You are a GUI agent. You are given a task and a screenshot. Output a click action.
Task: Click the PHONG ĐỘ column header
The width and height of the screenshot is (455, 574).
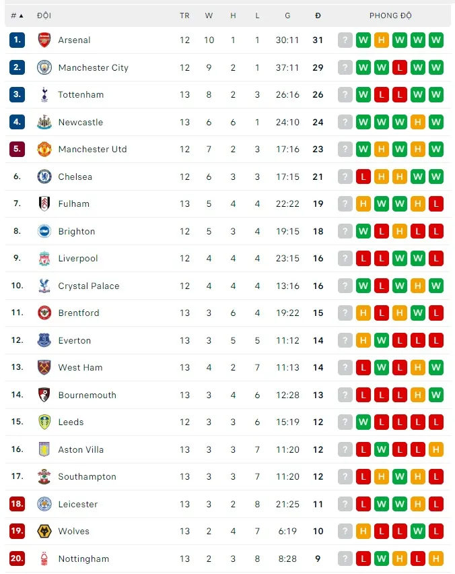390,15
